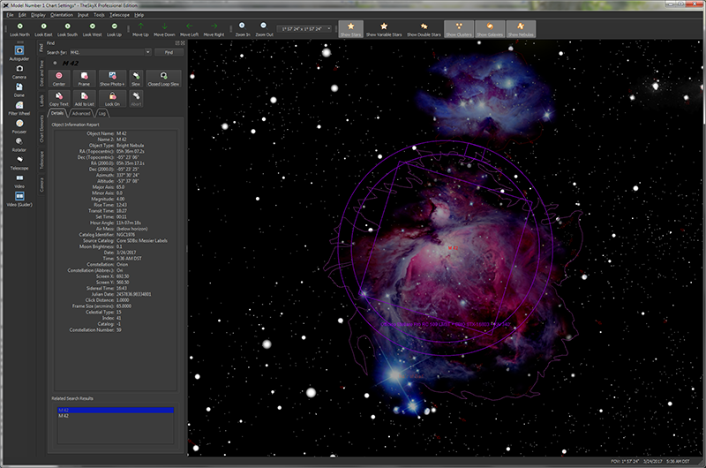Click the Move Right arrow
This screenshot has width=706, height=468.
214,29
